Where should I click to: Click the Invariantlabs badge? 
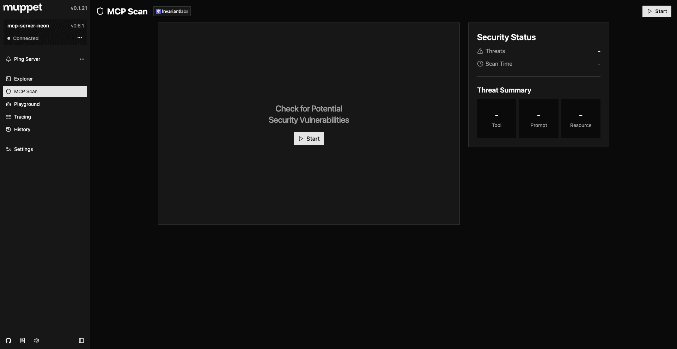point(172,11)
